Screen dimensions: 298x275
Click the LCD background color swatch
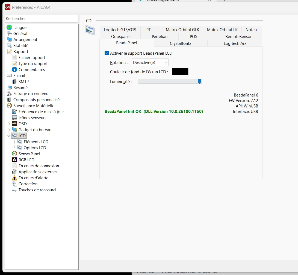click(180, 72)
